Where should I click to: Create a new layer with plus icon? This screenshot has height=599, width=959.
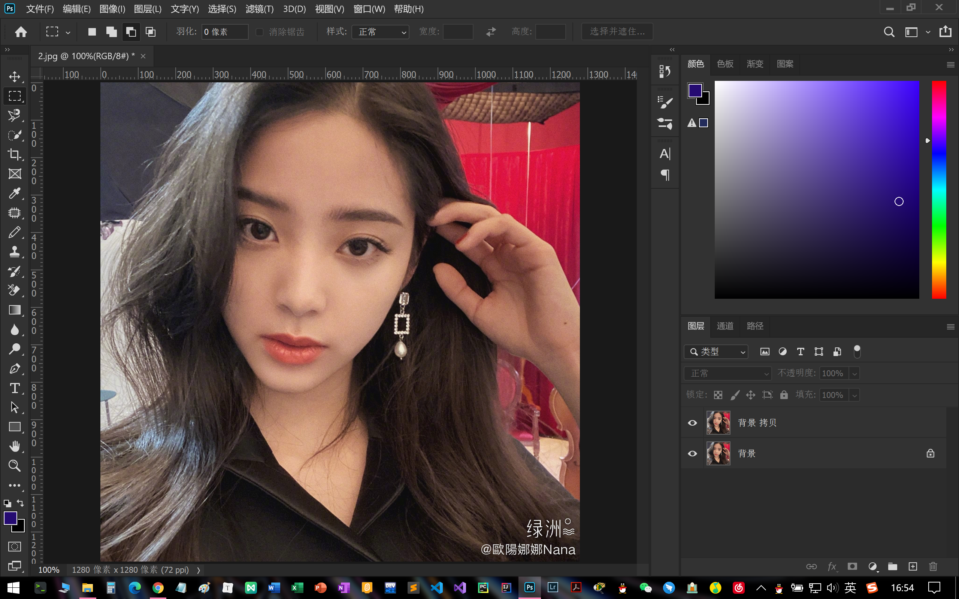click(x=913, y=566)
